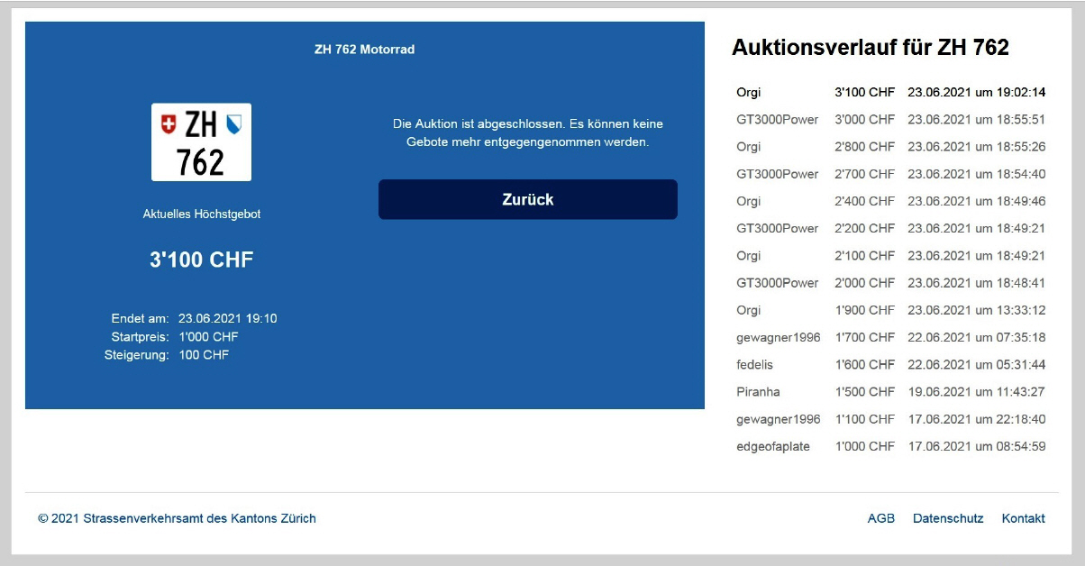The width and height of the screenshot is (1085, 566).
Task: Select the Startpreis value 1'000 CHF
Action: pyautogui.click(x=208, y=337)
